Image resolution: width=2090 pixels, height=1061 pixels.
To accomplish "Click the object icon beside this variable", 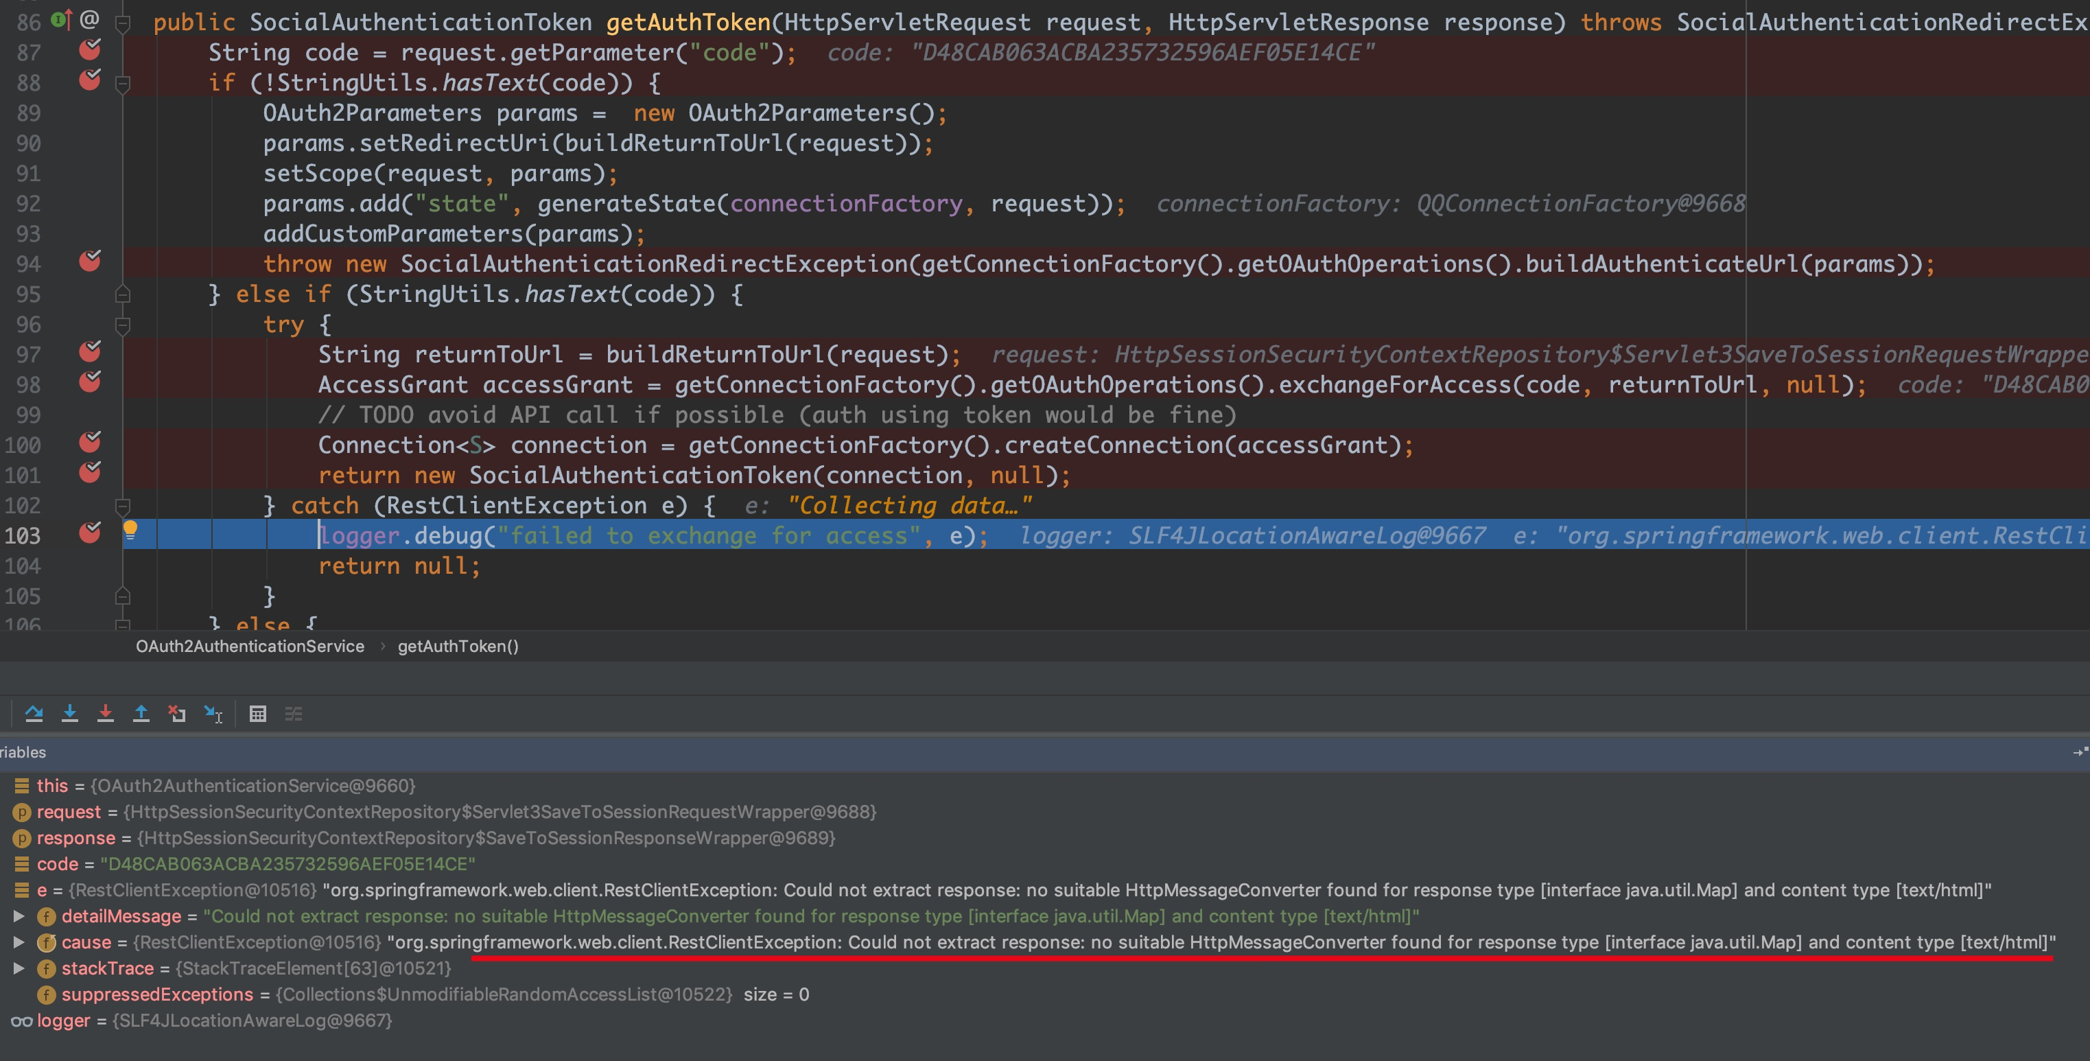I will pos(22,786).
